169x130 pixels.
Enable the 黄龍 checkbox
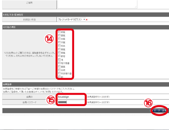(59, 49)
